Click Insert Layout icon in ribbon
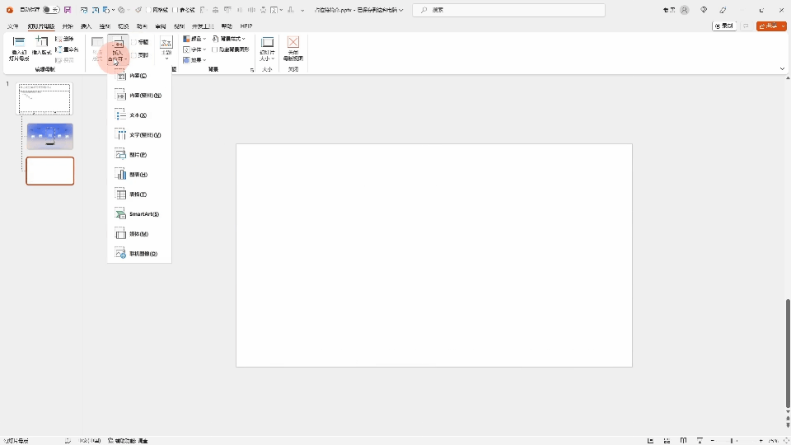Image resolution: width=791 pixels, height=445 pixels. 41,46
